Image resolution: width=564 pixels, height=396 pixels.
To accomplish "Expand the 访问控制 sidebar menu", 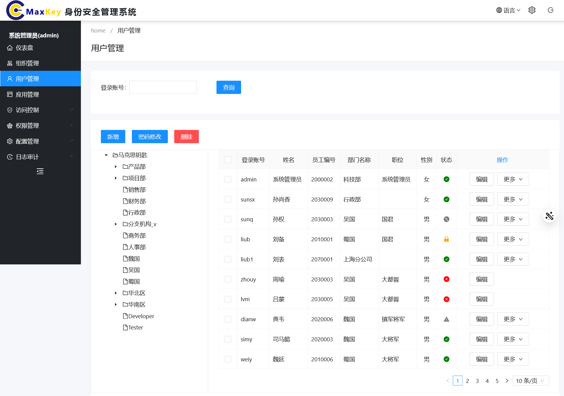I will pos(40,110).
